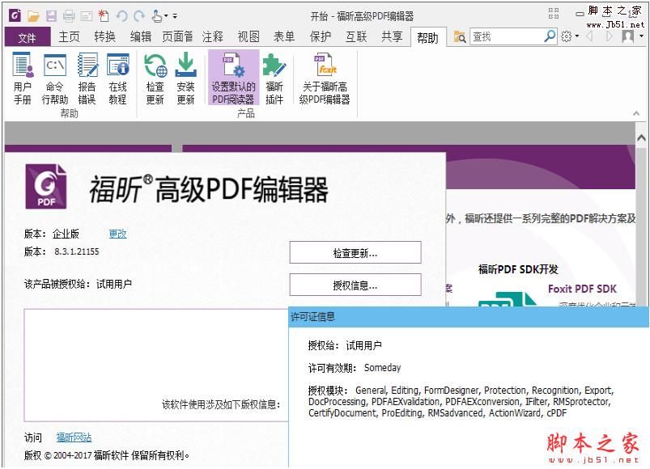650x469 pixels.
Task: Go to previous search result arrow
Action: 589,36
